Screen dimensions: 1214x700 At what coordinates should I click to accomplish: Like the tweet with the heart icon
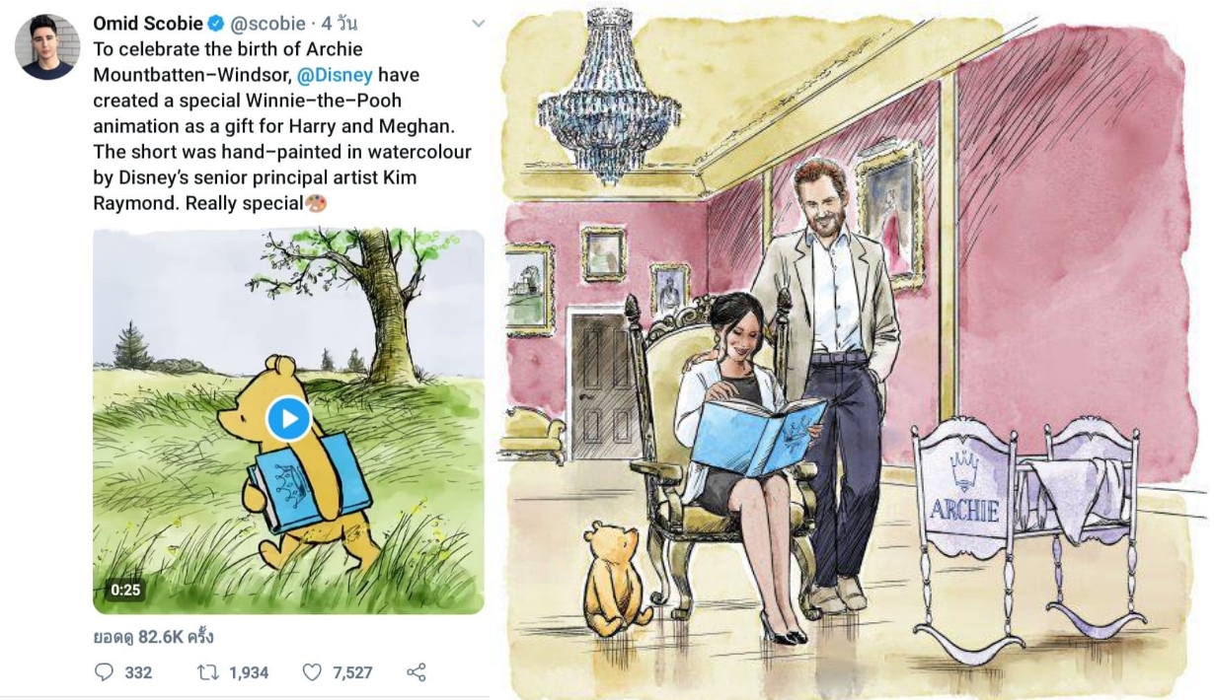tap(312, 672)
